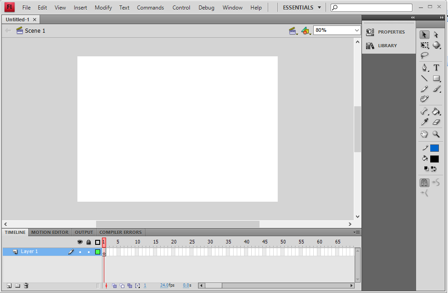Image resolution: width=448 pixels, height=293 pixels.
Task: Open the LIBRARY panel
Action: pos(382,45)
